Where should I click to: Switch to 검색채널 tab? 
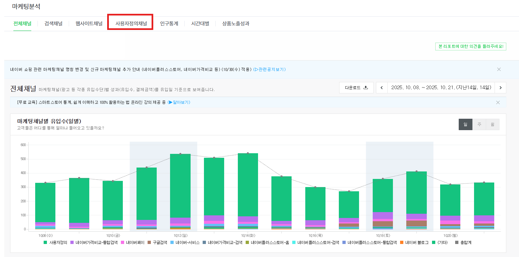click(x=53, y=23)
